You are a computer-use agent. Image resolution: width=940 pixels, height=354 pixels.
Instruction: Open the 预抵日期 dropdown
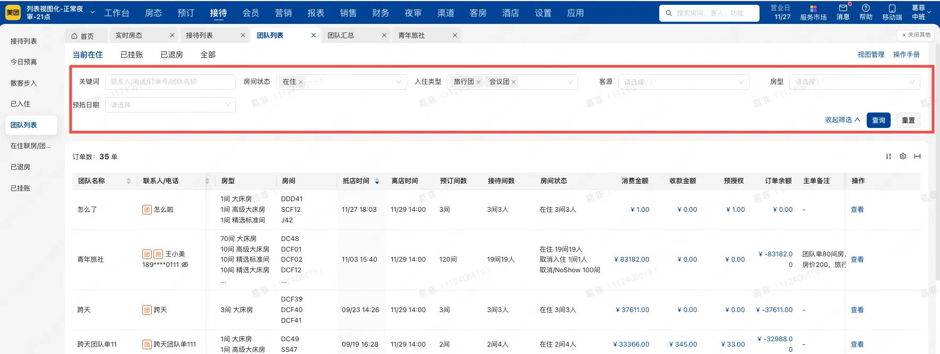pyautogui.click(x=170, y=105)
